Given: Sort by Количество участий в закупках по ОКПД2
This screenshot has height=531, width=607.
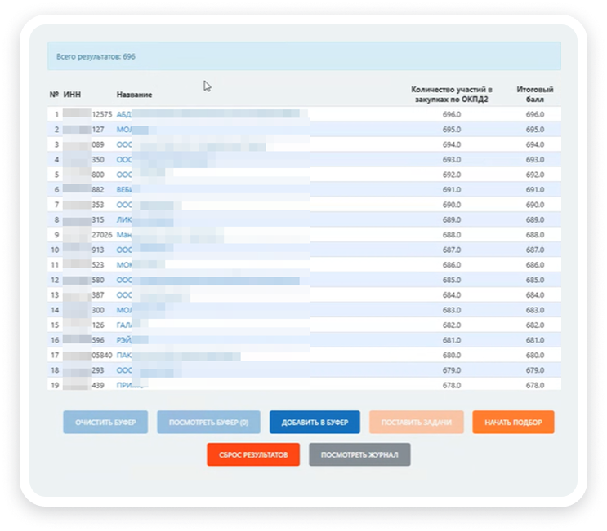Looking at the screenshot, I should 451,94.
